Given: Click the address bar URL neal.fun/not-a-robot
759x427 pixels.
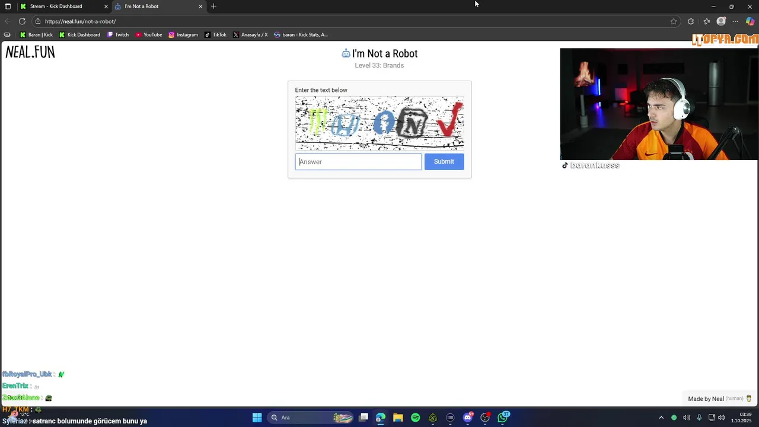Looking at the screenshot, I should 80,21.
